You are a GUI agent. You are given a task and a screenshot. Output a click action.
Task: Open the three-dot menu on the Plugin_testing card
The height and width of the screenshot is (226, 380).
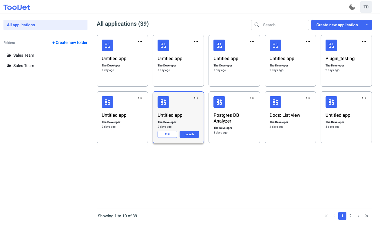point(364,41)
